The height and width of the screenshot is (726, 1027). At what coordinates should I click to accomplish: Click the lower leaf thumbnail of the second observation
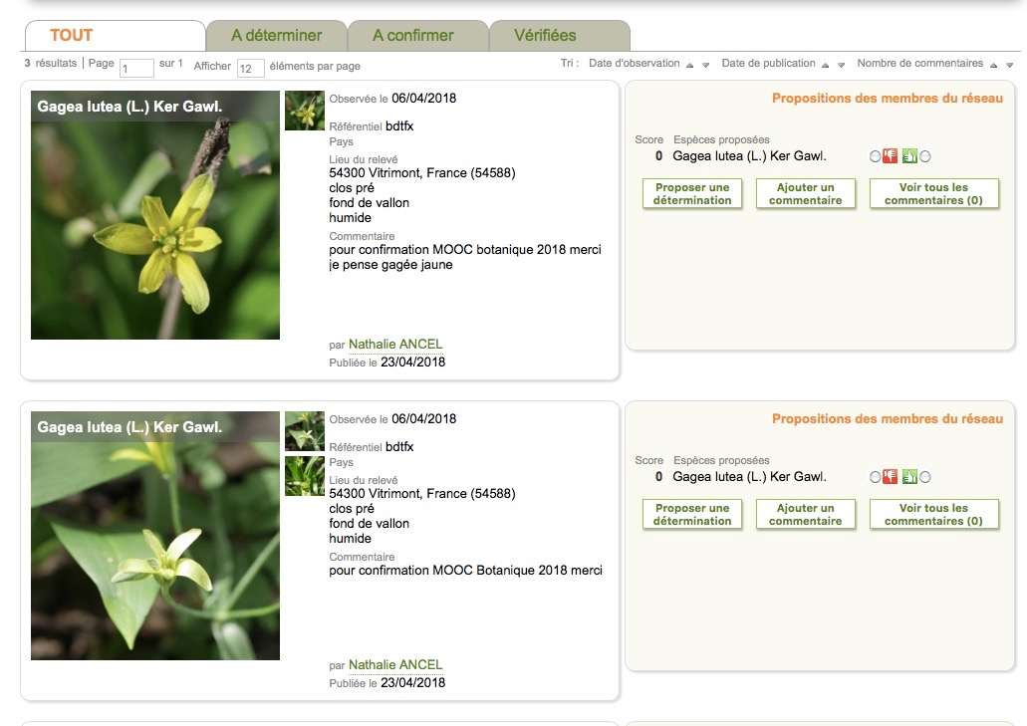tap(304, 476)
